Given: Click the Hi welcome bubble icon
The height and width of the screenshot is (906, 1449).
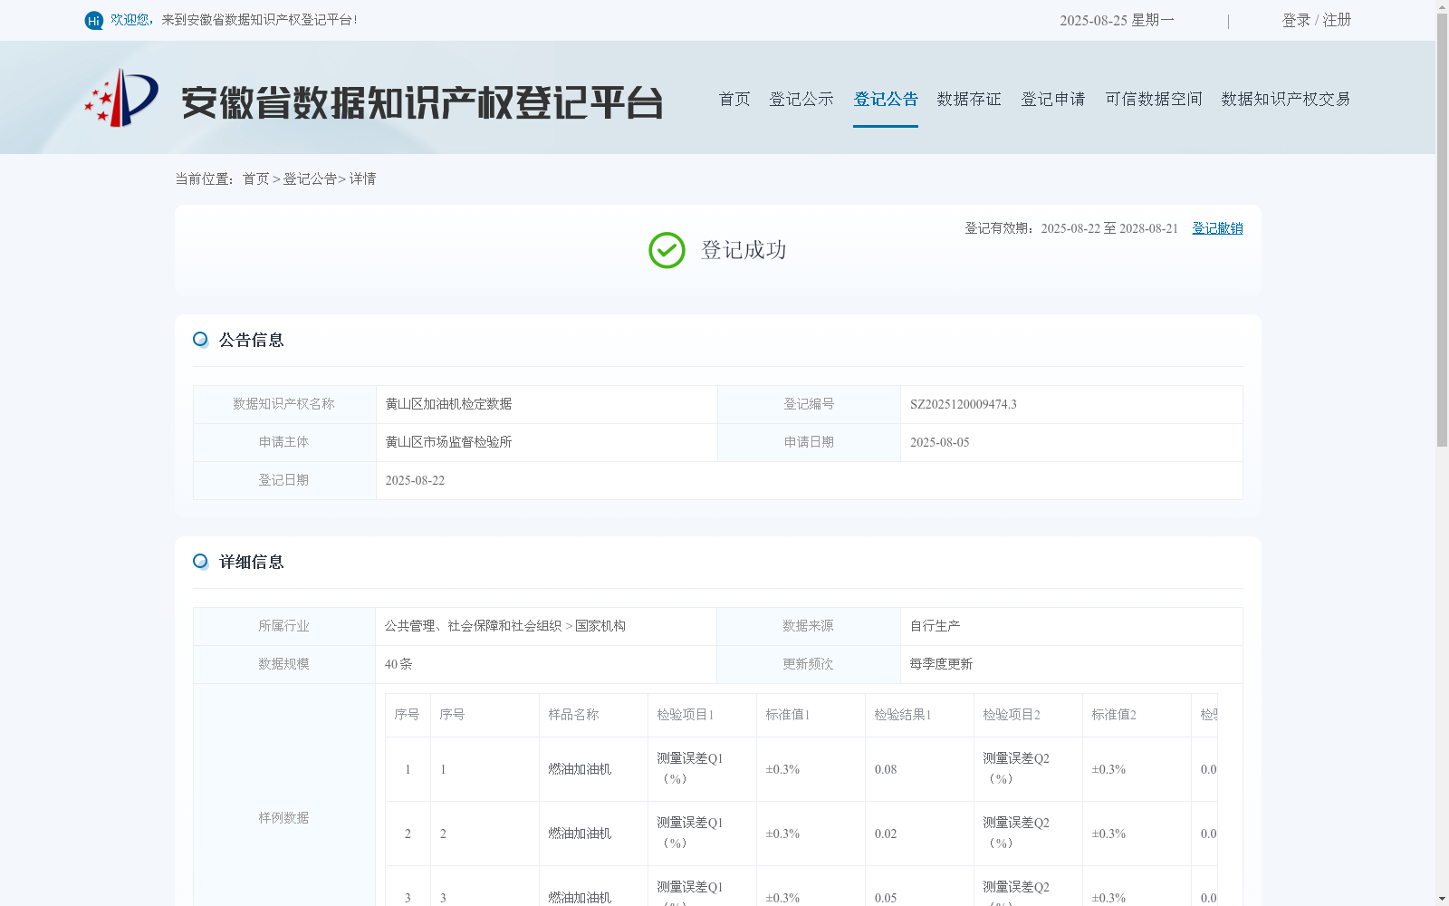Looking at the screenshot, I should click(94, 20).
